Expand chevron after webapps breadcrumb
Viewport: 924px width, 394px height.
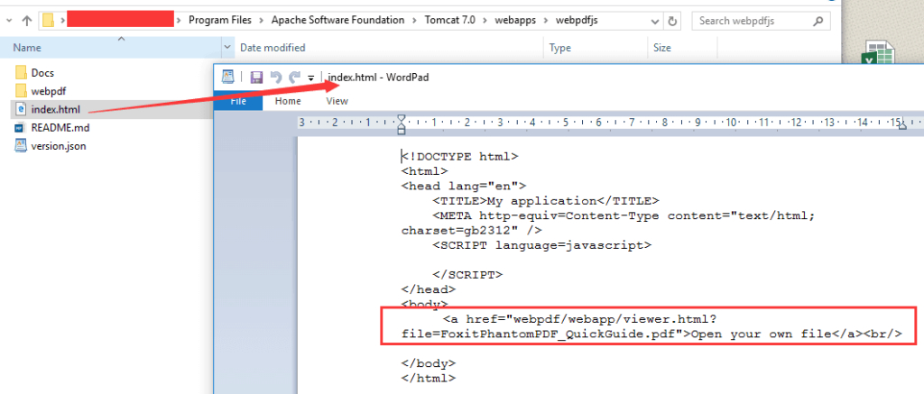coord(546,21)
